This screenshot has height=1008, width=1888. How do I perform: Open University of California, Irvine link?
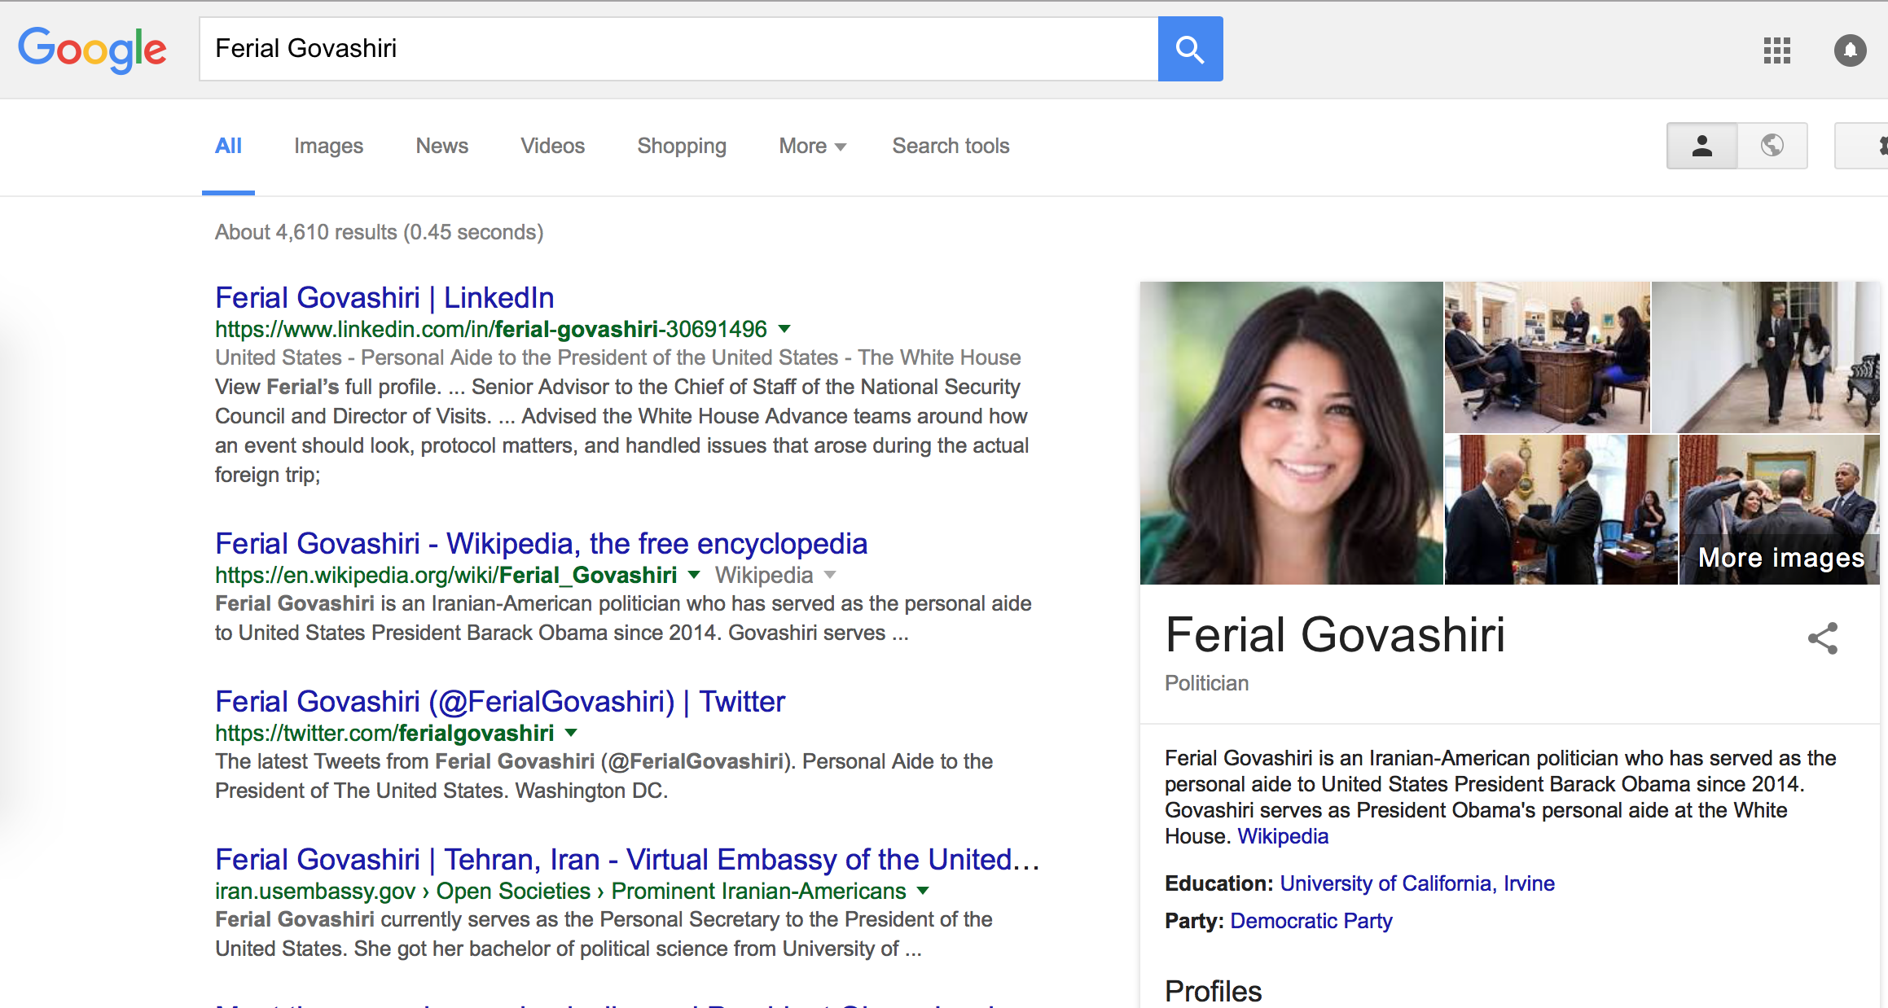click(1416, 883)
